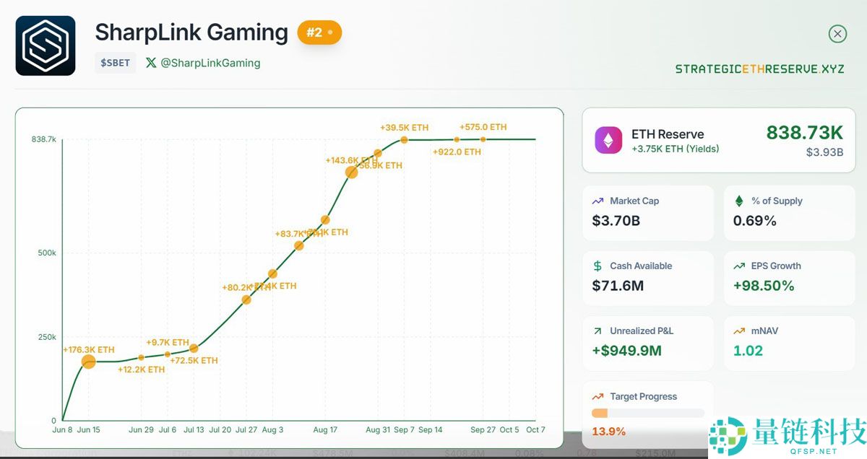Click the % of Supply Ethereum icon
867x459 pixels.
coord(739,201)
